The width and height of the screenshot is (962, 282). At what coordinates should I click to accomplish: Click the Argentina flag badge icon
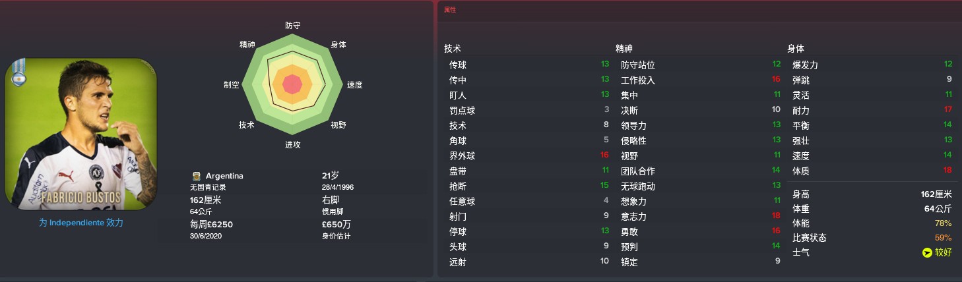pyautogui.click(x=18, y=72)
